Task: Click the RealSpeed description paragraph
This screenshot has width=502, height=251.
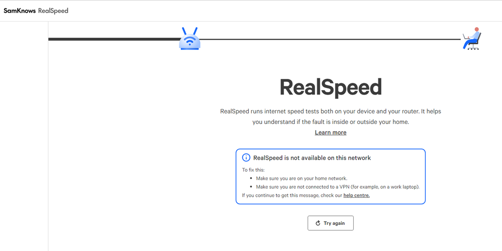Action: (331, 116)
